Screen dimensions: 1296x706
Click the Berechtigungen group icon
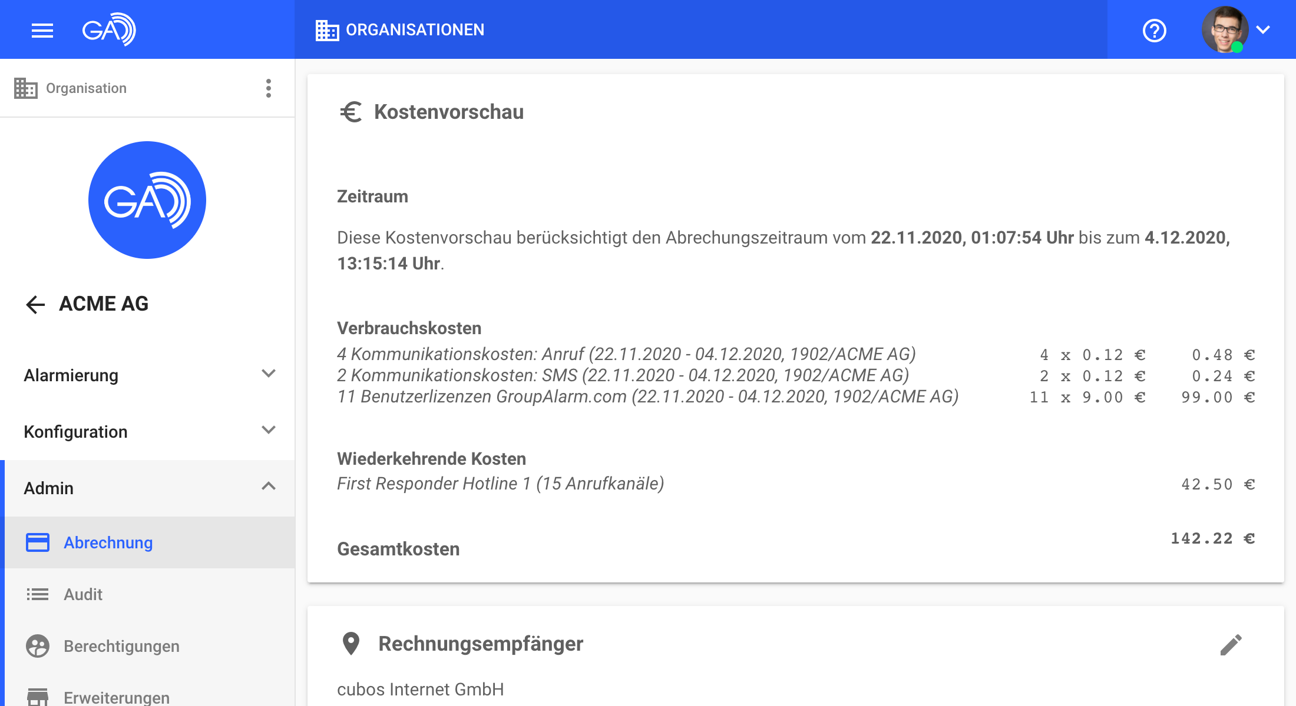38,646
